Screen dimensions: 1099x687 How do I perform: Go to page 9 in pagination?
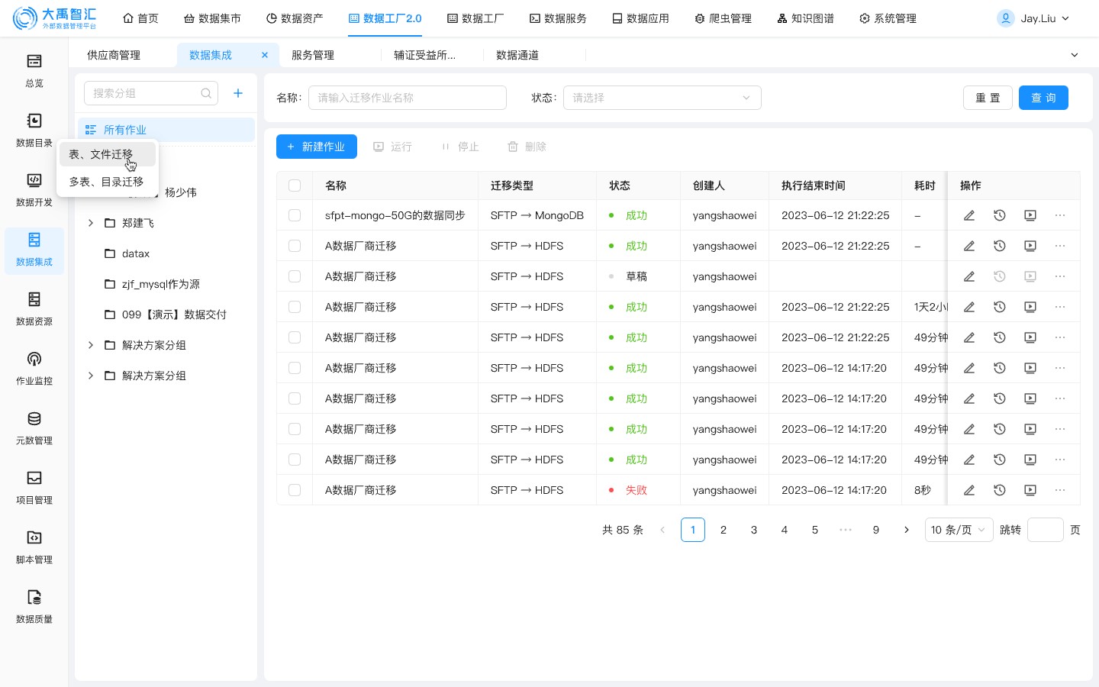tap(876, 530)
